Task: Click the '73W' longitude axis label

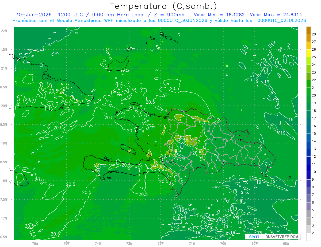Action: 129,243
